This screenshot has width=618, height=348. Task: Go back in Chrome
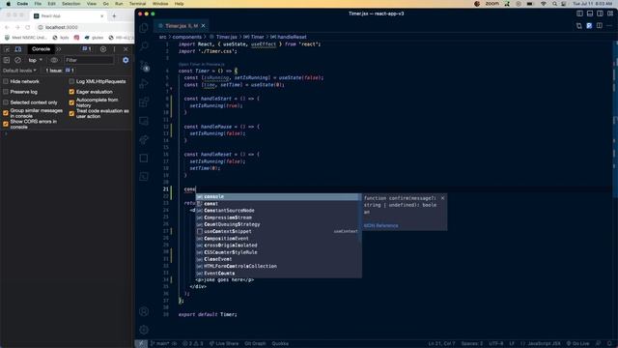(x=7, y=27)
